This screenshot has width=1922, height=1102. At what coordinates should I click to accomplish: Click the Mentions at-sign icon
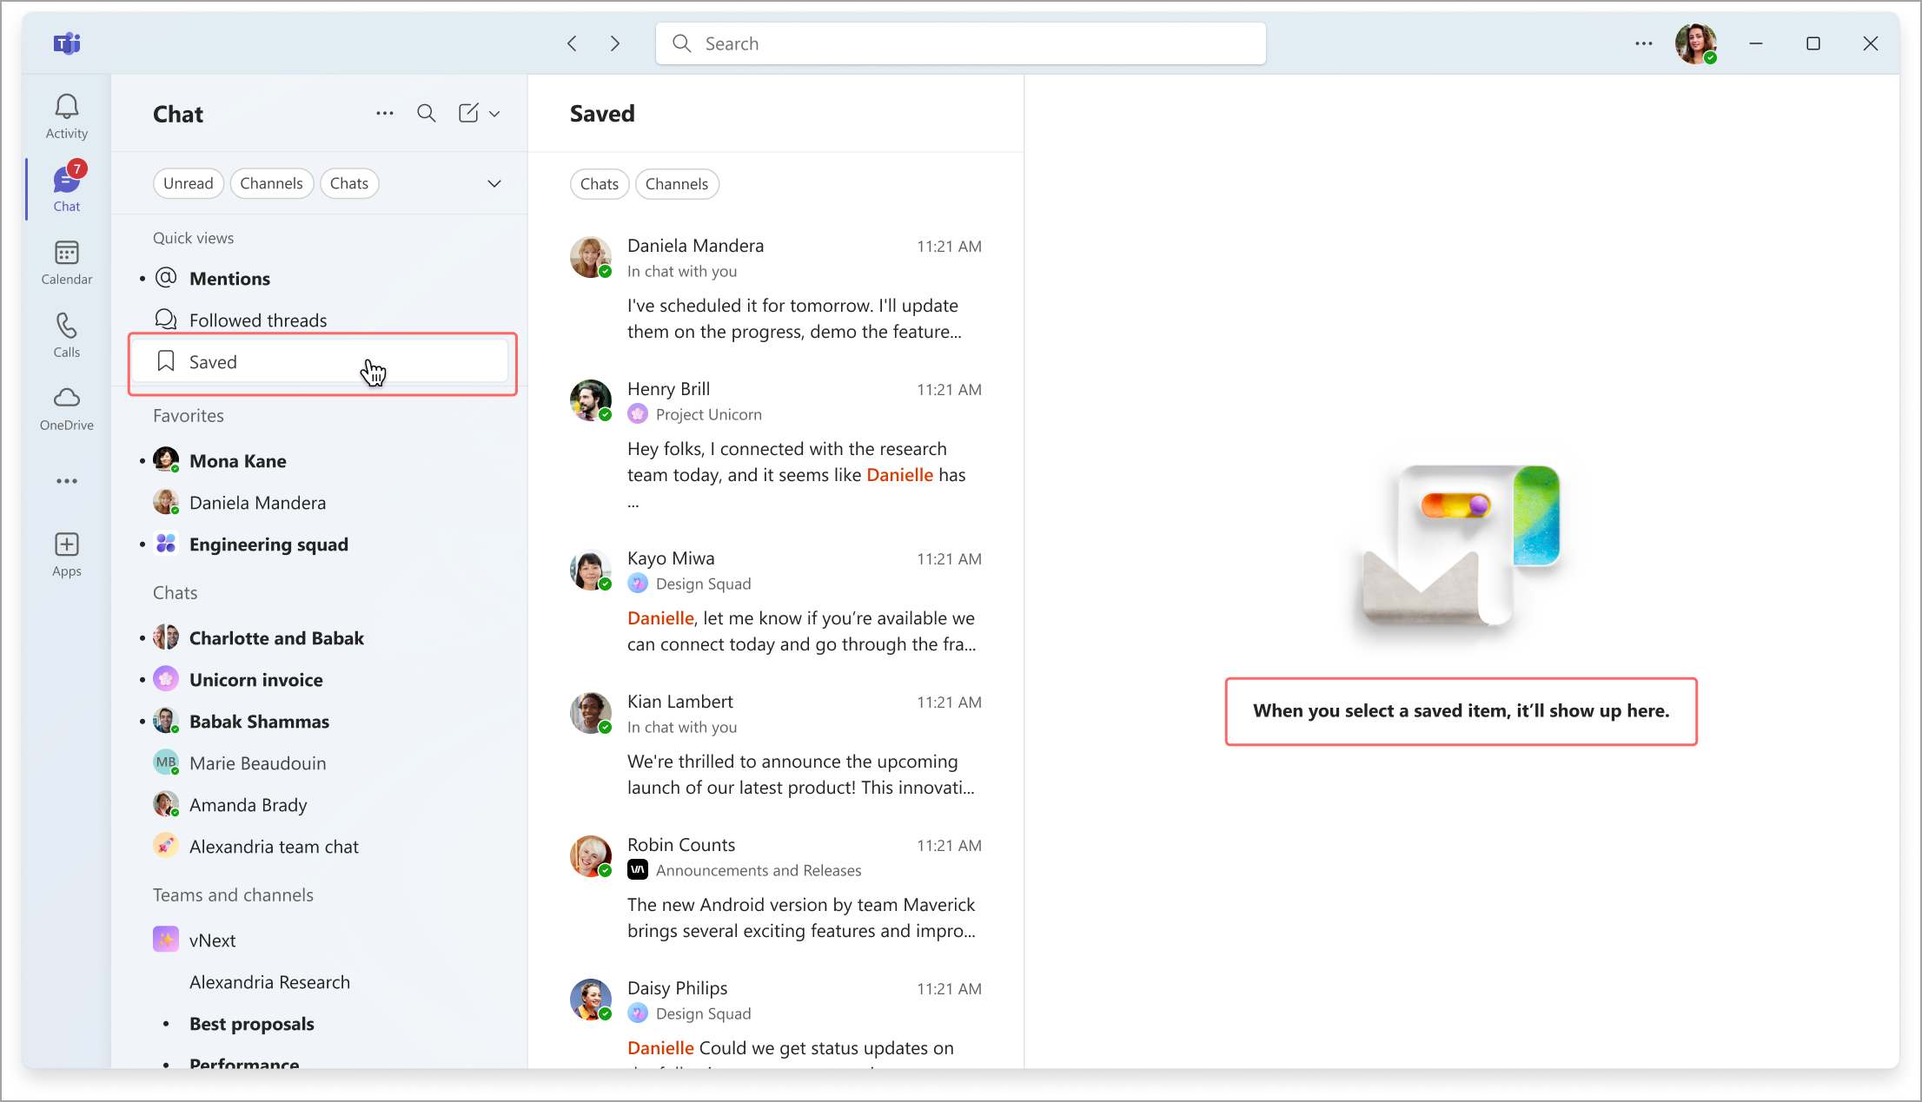point(165,278)
